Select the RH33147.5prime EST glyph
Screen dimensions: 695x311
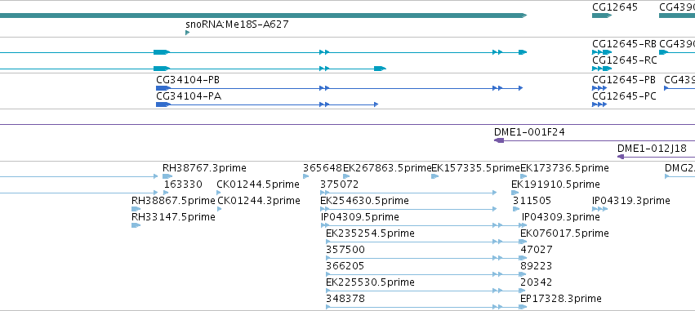tap(136, 225)
